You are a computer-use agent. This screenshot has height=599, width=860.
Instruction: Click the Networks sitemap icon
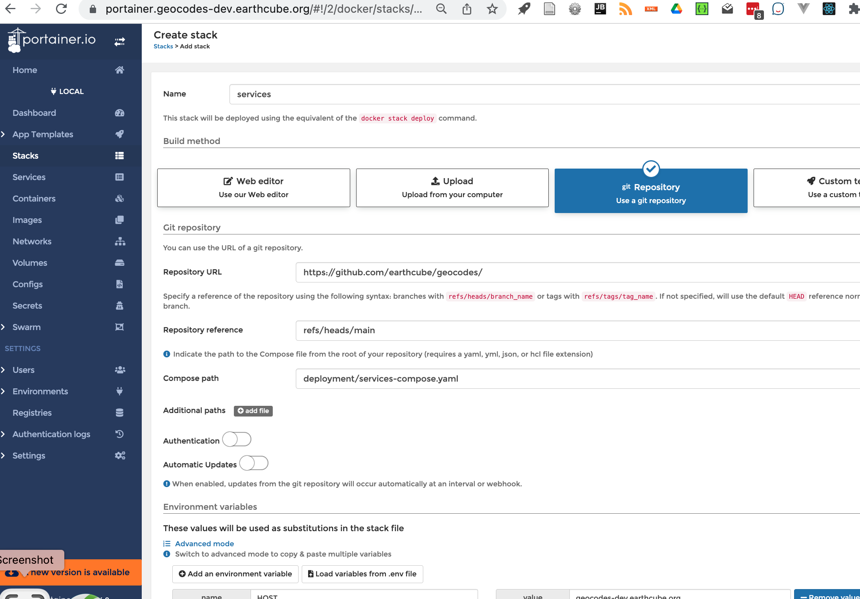pyautogui.click(x=120, y=241)
